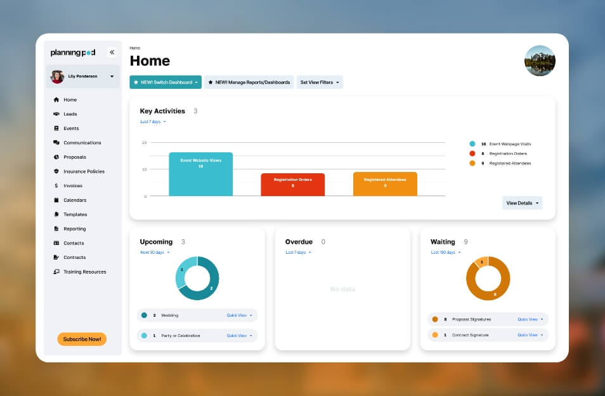Open Communications from the sidebar
This screenshot has height=396, width=605.
pos(82,142)
